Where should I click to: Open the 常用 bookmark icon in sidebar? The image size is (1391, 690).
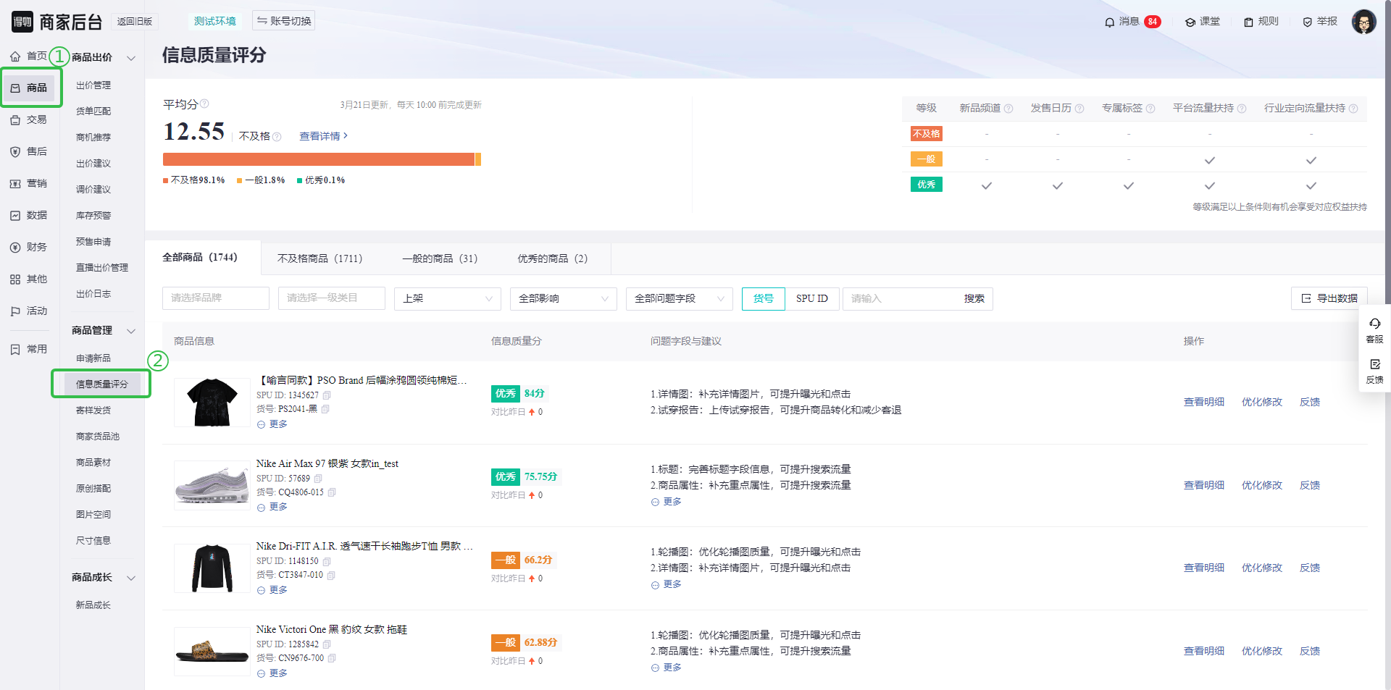click(15, 350)
